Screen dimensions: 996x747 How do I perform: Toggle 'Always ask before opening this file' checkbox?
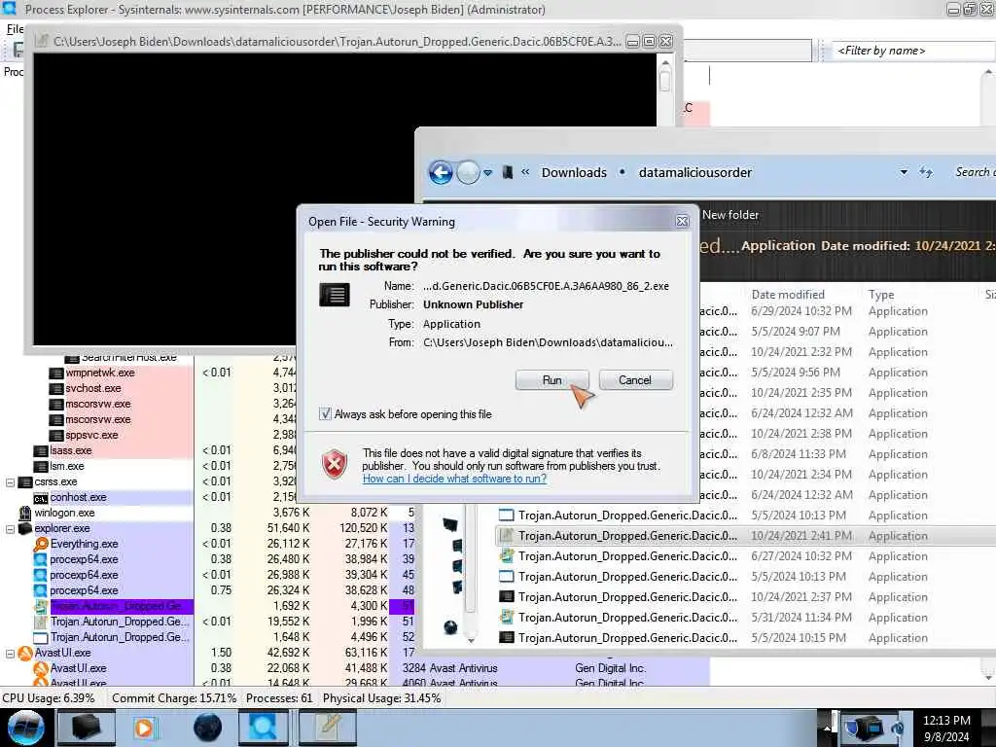pos(325,414)
